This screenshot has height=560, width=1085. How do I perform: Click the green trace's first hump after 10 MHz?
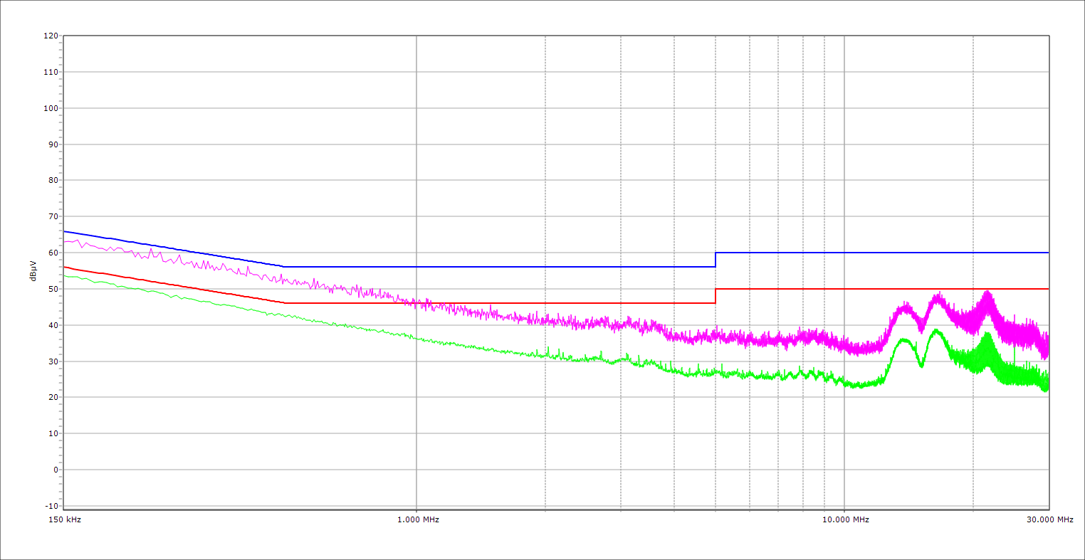pos(904,340)
